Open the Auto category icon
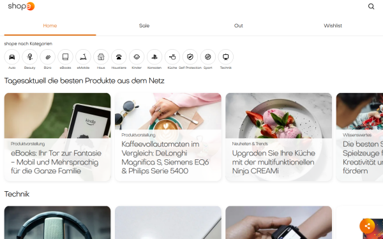This screenshot has width=383, height=239. point(12,57)
